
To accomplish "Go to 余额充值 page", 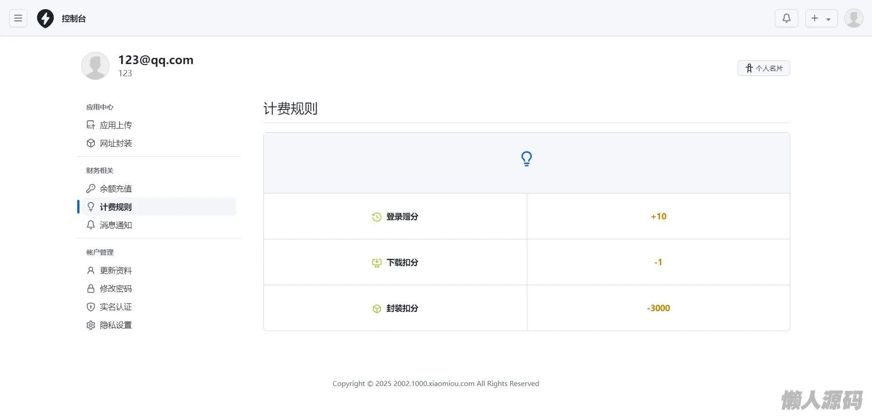I will point(115,188).
